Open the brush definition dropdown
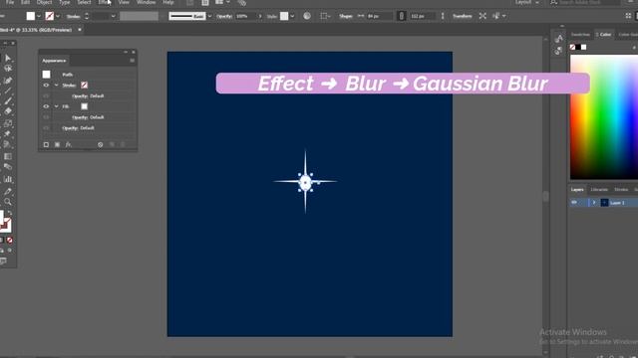Image resolution: width=638 pixels, height=358 pixels. (x=209, y=16)
